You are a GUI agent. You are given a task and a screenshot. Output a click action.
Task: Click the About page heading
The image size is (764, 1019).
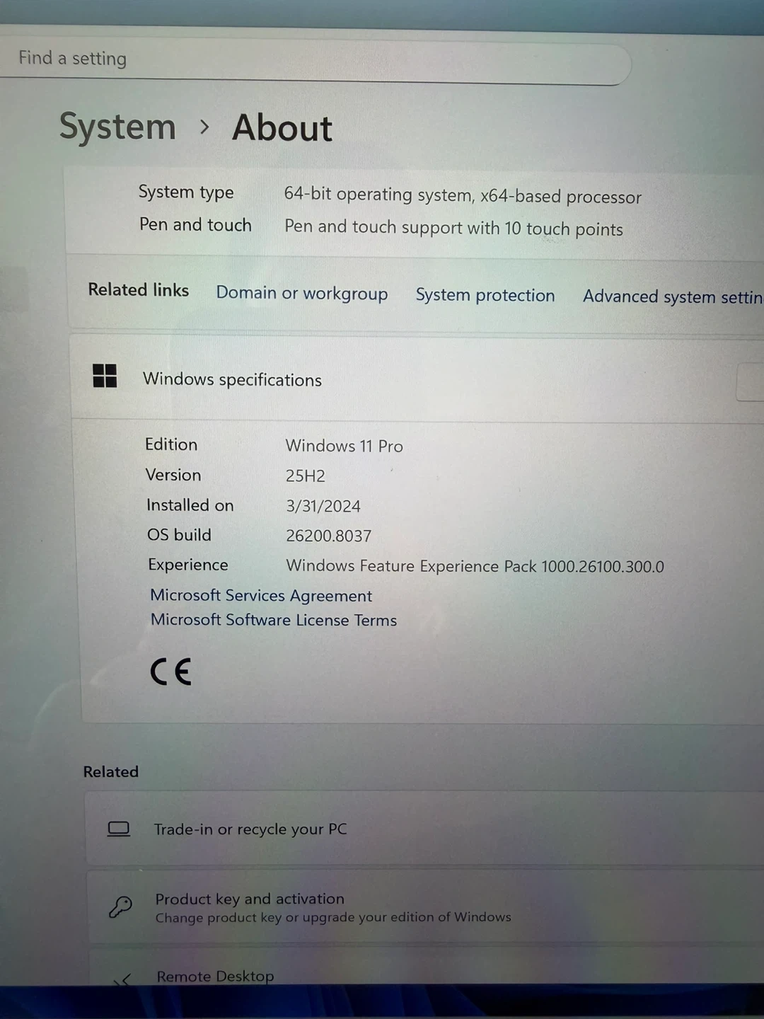point(282,129)
